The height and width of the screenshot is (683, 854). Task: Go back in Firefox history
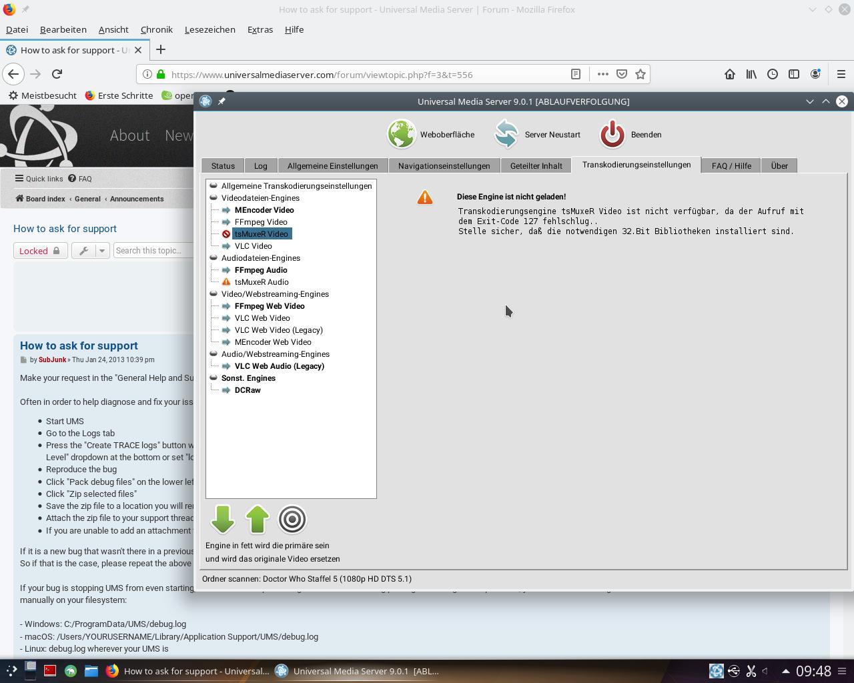click(x=13, y=74)
